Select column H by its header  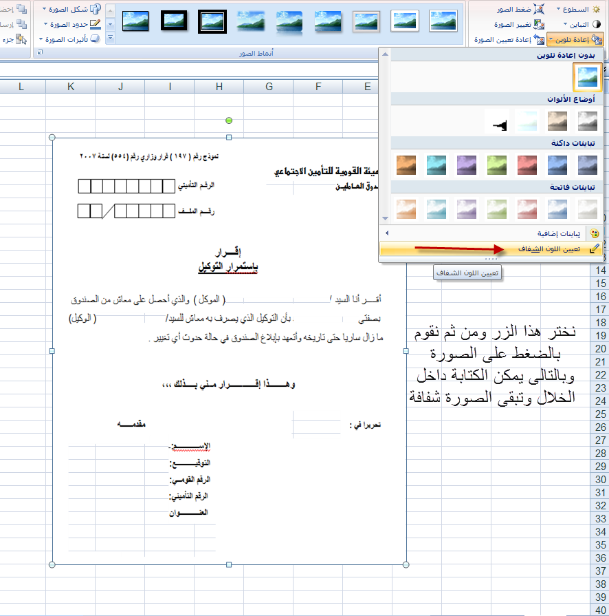point(219,87)
